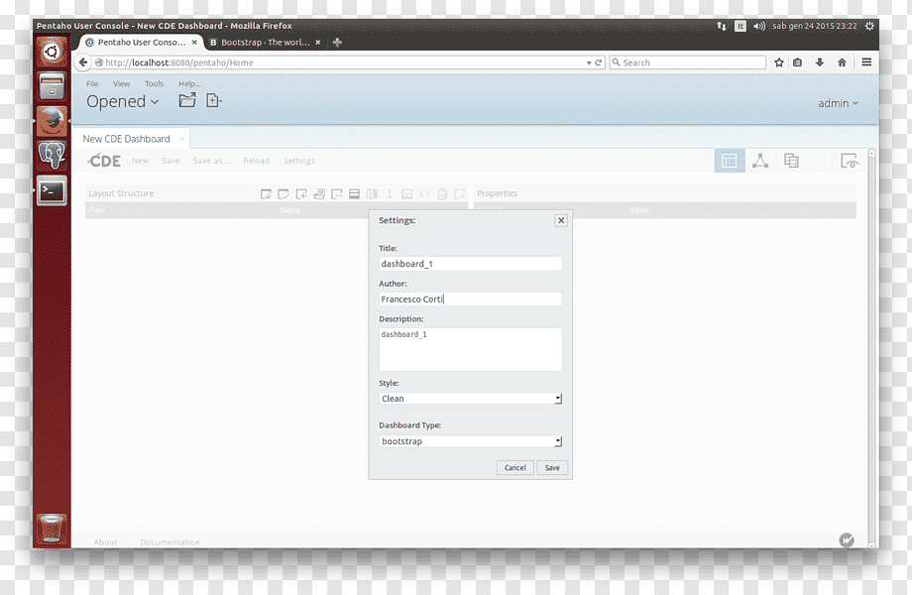Screen dimensions: 912x595
Task: Open the Firefox Home icon
Action: point(842,62)
